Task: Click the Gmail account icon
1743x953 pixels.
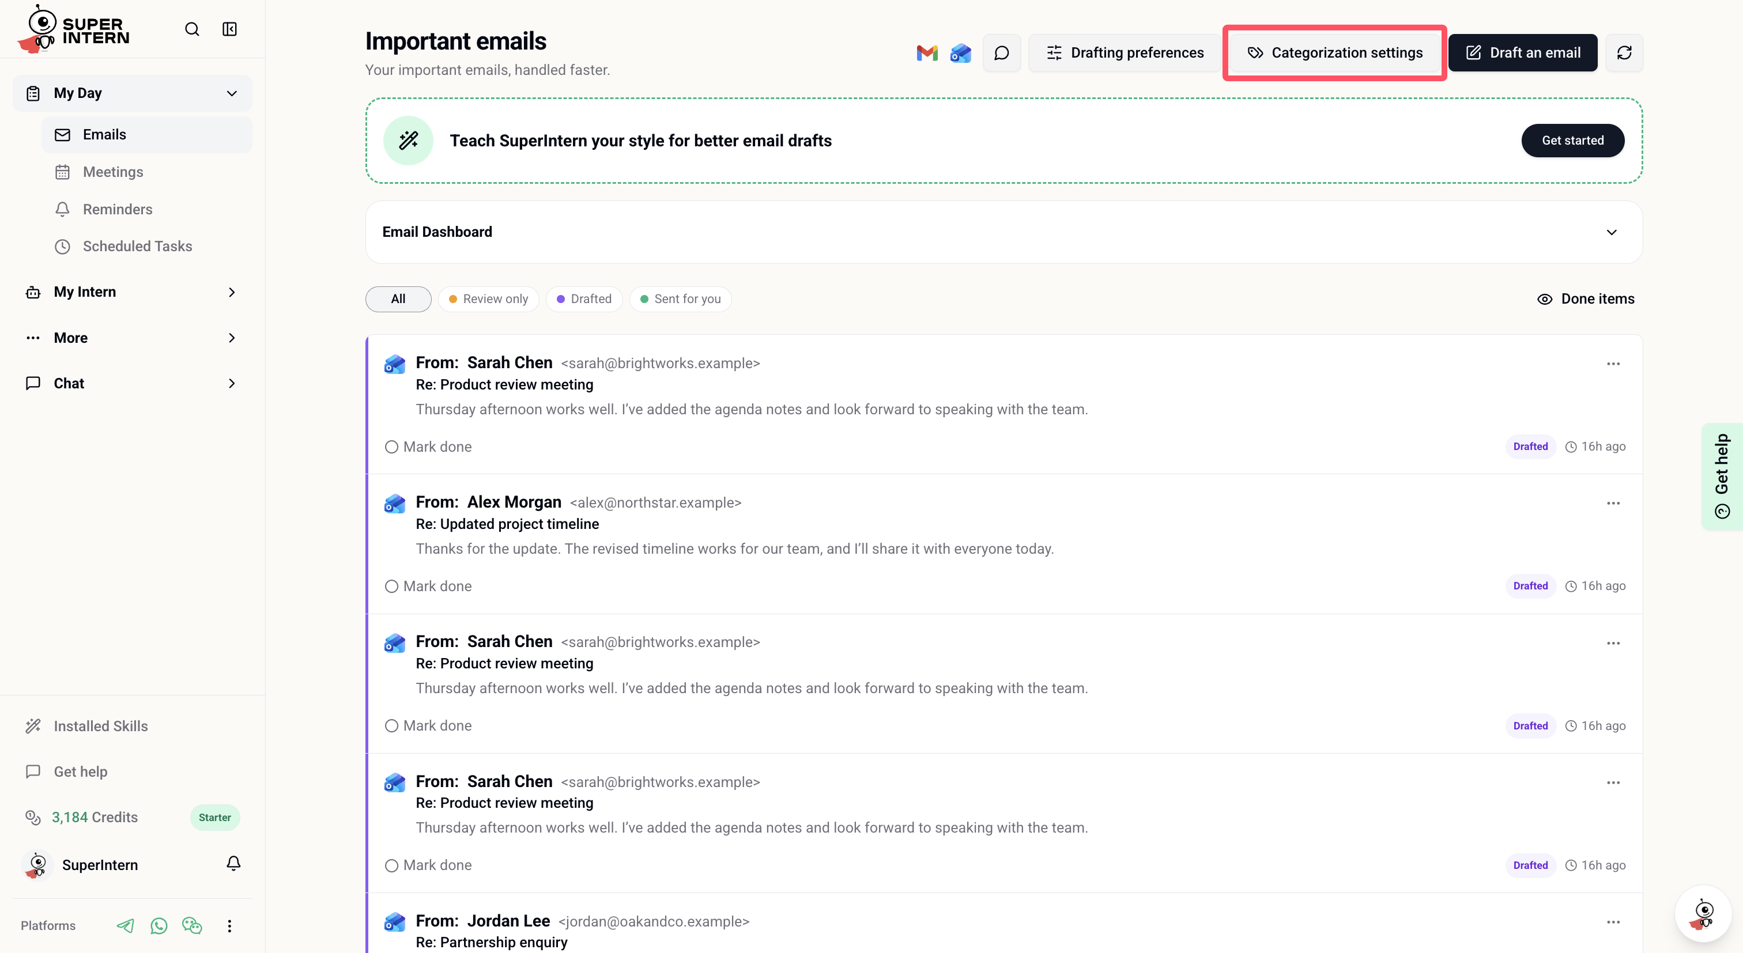Action: 927,53
